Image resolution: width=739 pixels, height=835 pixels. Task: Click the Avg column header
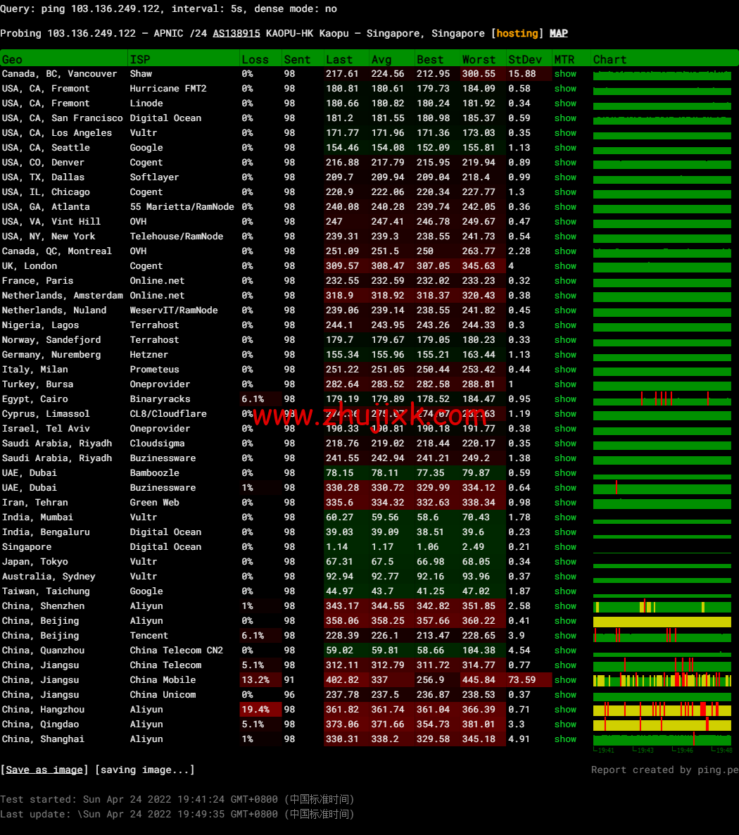point(381,60)
